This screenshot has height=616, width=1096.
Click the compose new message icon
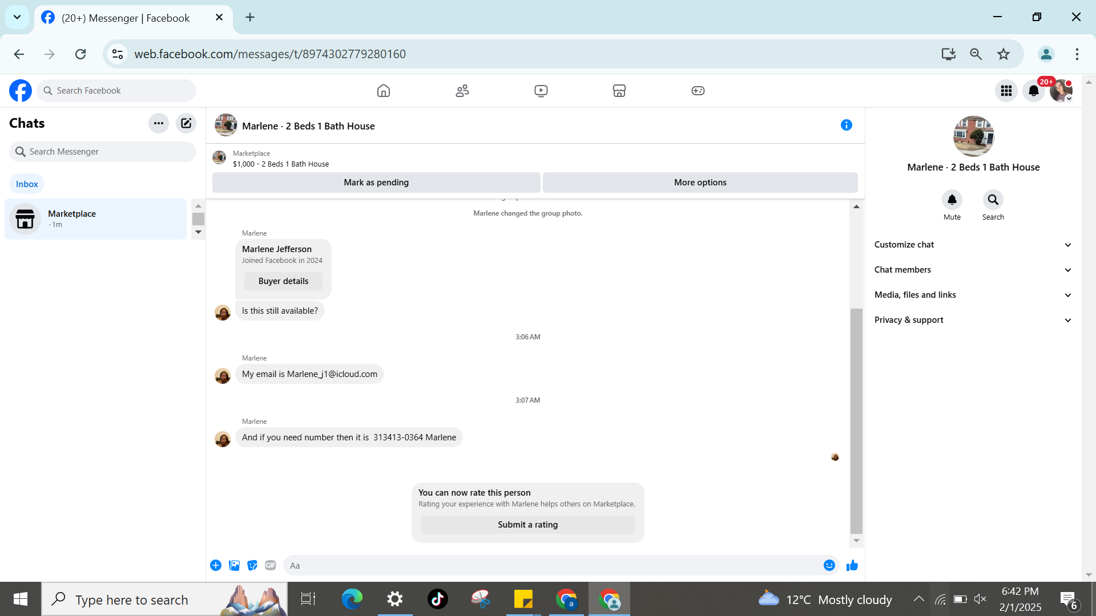point(186,123)
